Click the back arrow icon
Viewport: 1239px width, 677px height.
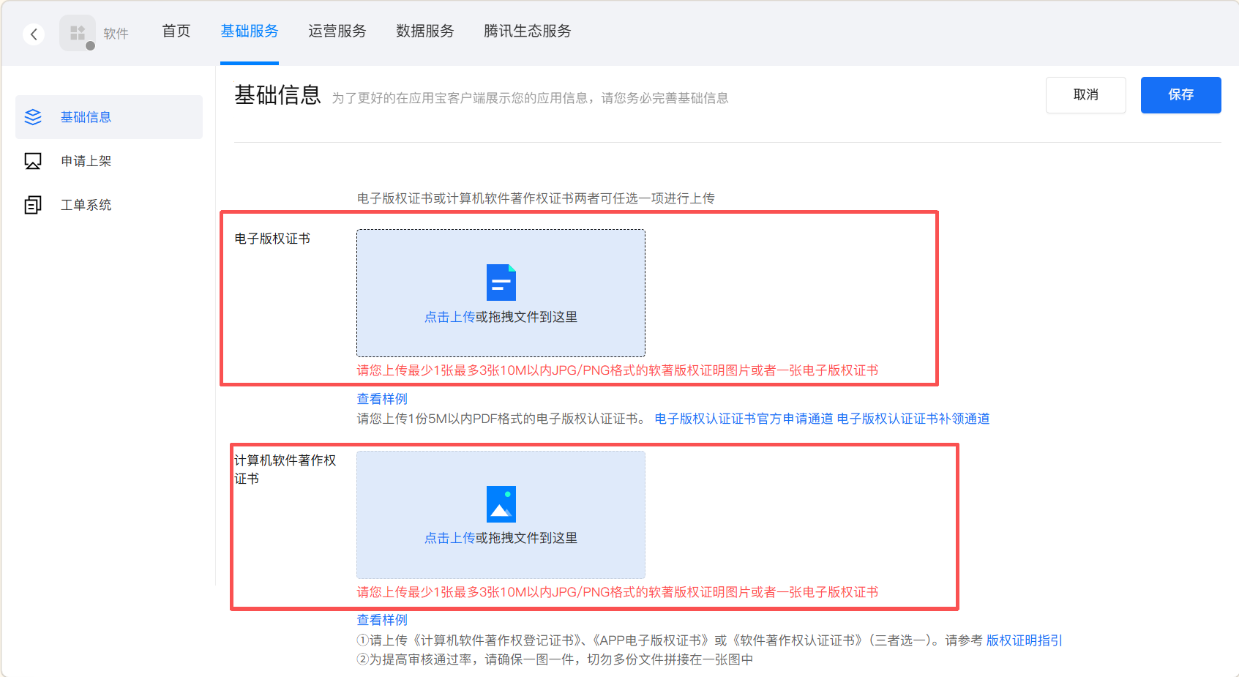(34, 34)
